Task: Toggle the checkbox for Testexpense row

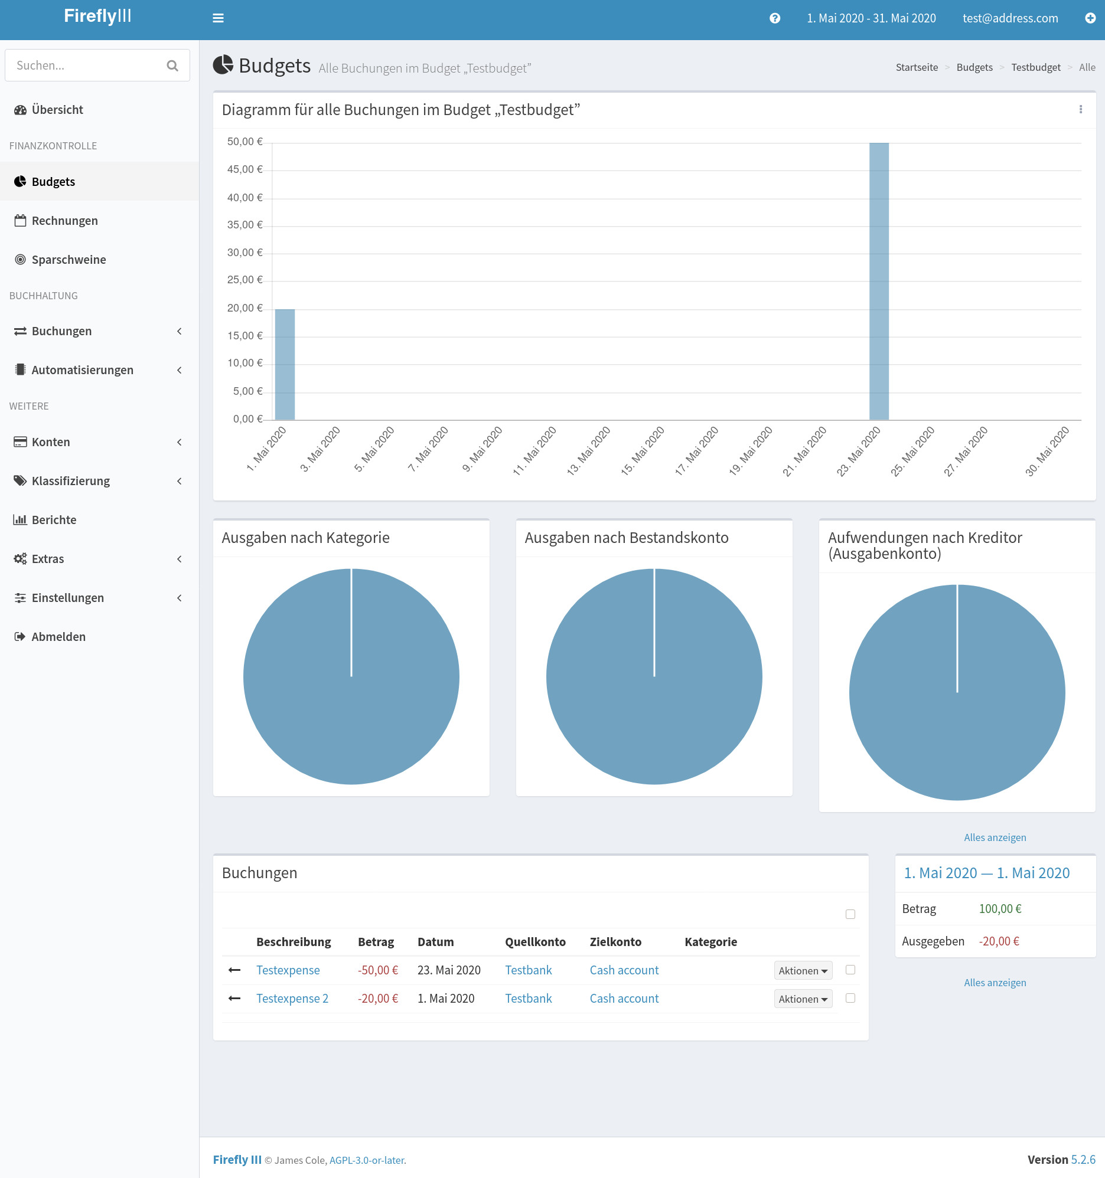Action: click(x=850, y=970)
